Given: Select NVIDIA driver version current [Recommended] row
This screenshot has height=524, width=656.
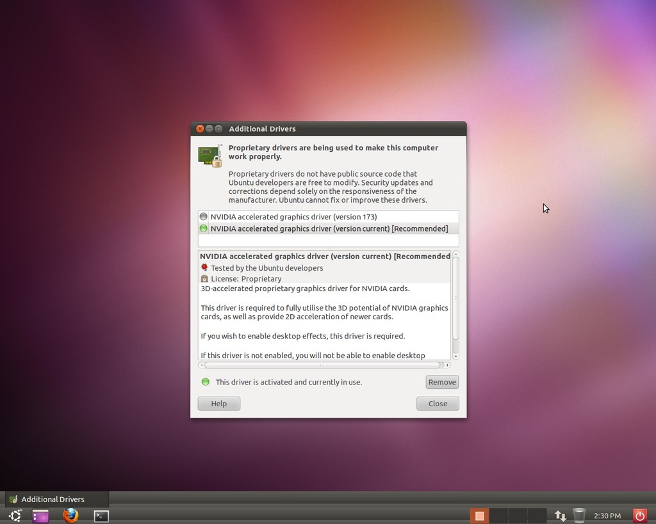Looking at the screenshot, I should [x=329, y=228].
